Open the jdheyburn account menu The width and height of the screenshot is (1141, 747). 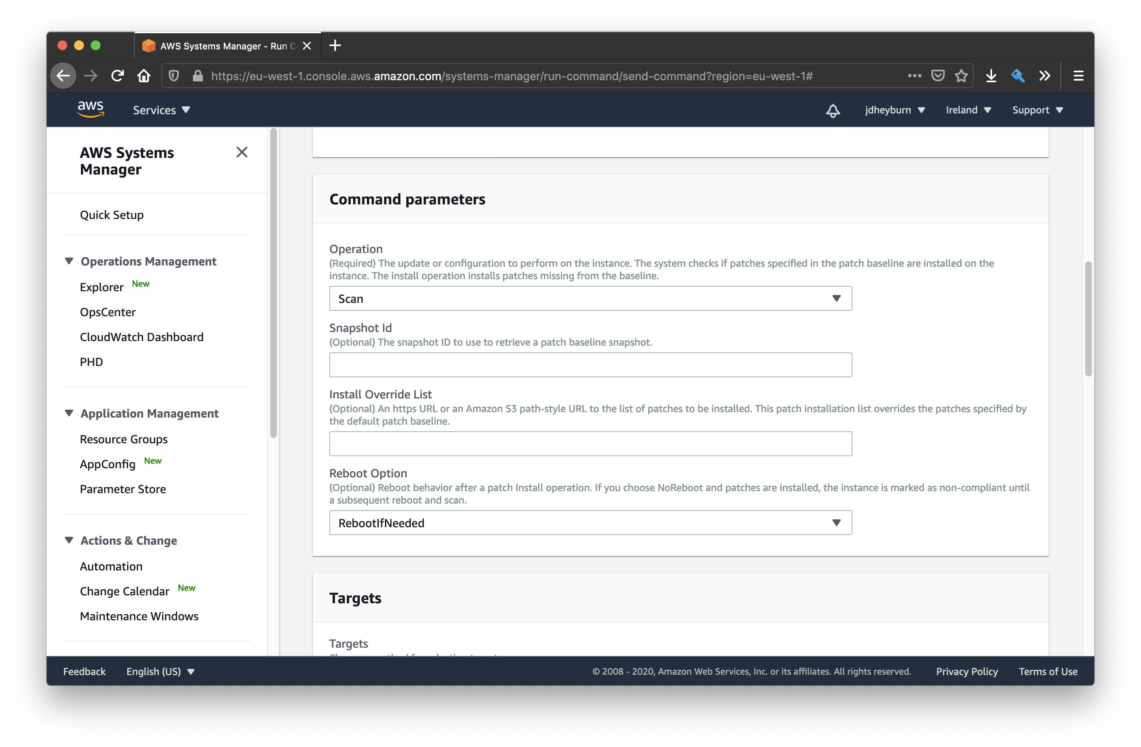click(x=894, y=110)
